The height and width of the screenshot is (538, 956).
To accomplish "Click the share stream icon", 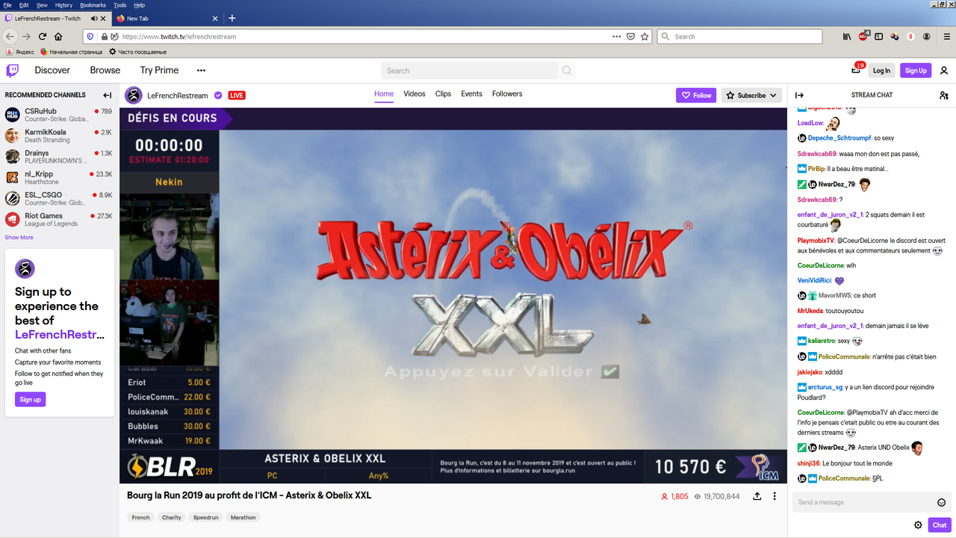I will (x=757, y=496).
